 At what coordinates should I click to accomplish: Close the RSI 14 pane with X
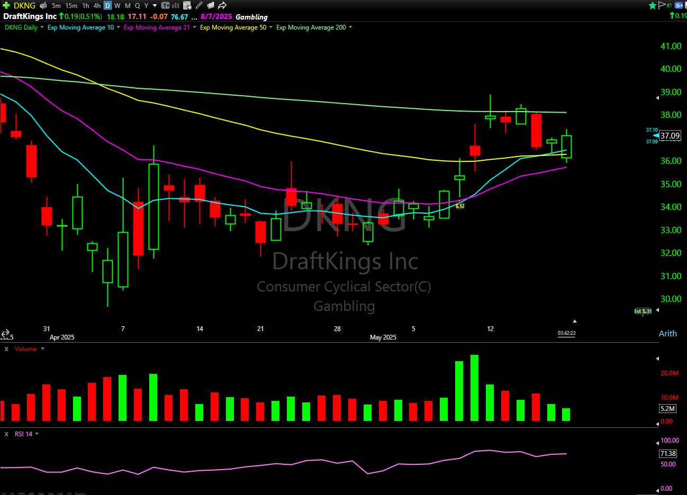point(6,434)
